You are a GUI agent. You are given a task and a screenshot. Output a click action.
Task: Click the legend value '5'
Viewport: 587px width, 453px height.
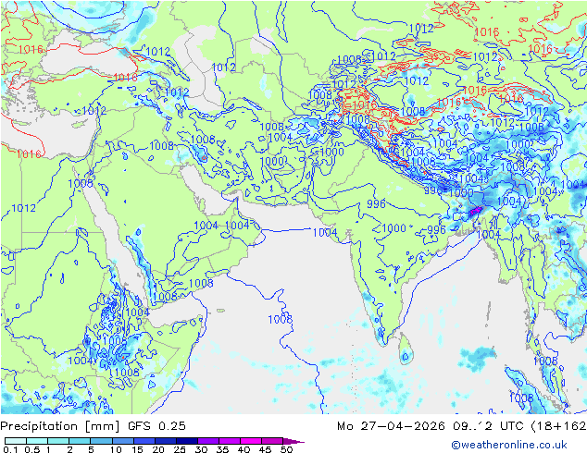pyautogui.click(x=91, y=449)
